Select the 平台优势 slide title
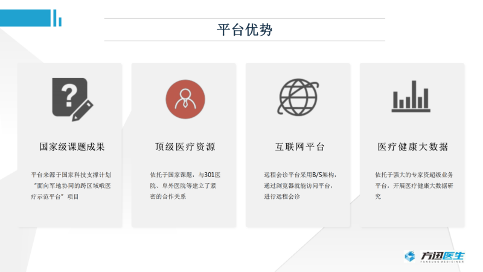The width and height of the screenshot is (483, 272). coord(245,30)
